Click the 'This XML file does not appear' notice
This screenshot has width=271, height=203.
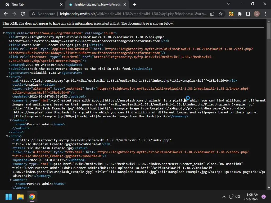click(x=88, y=23)
